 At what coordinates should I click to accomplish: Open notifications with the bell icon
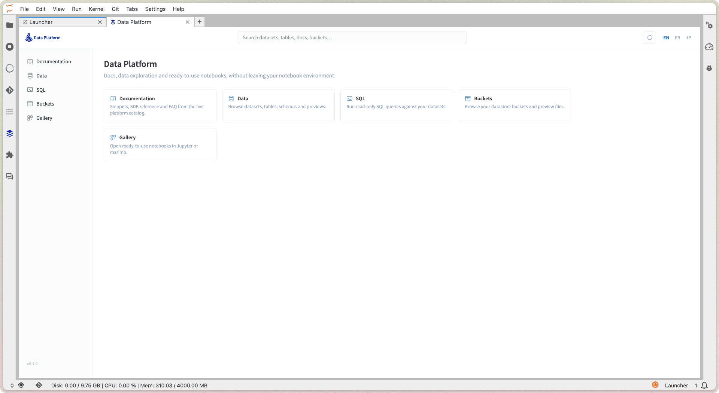pyautogui.click(x=704, y=385)
